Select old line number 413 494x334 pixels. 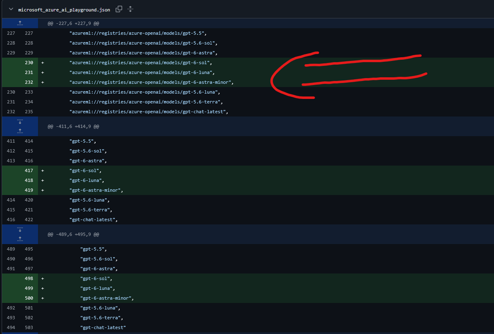pyautogui.click(x=11, y=161)
